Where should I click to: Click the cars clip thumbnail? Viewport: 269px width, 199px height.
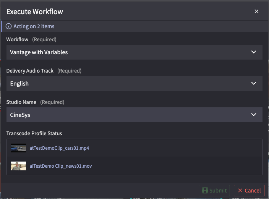pos(18,148)
